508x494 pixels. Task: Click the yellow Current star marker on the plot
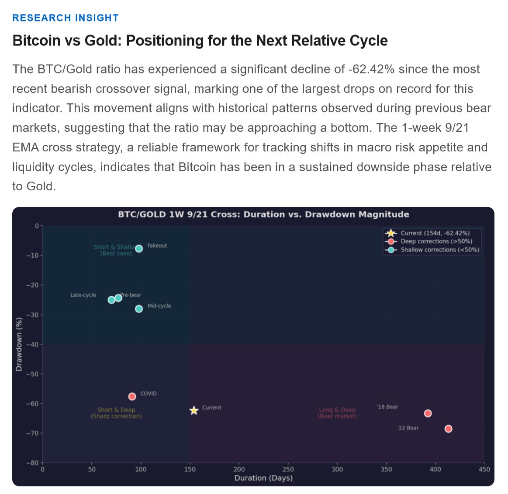click(x=194, y=410)
